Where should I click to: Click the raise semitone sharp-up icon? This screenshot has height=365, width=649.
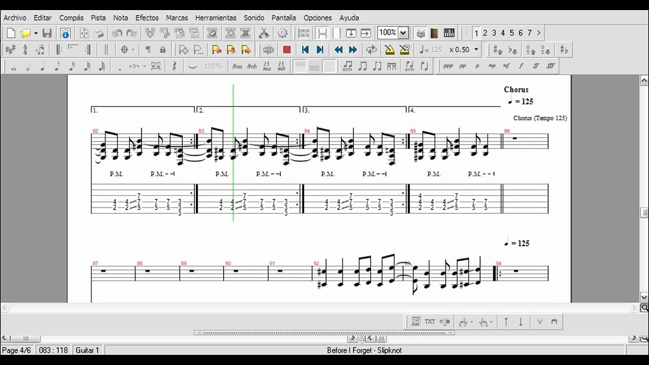pos(498,50)
